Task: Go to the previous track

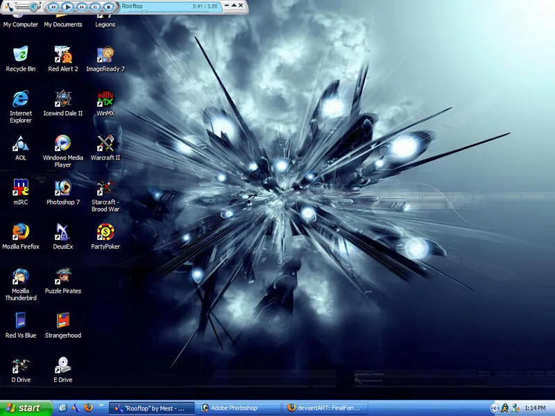Action: (53, 6)
